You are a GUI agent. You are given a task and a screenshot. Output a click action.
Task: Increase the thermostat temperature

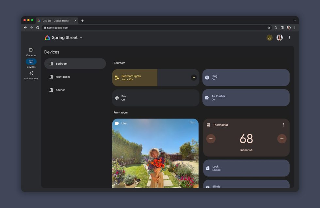coord(281,138)
